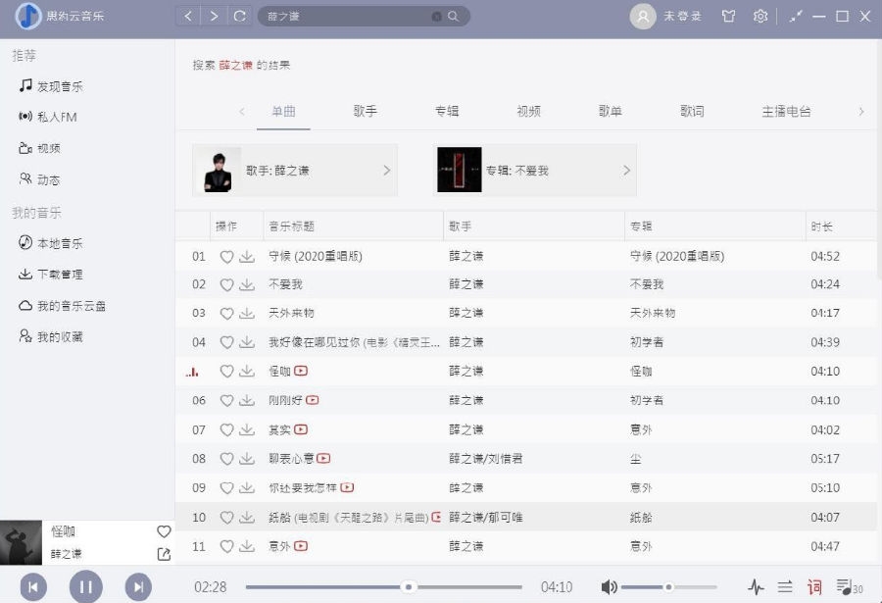The width and height of the screenshot is (882, 603).
Task: Open artist link 薛之谦/刘惜君
Action: pyautogui.click(x=486, y=458)
